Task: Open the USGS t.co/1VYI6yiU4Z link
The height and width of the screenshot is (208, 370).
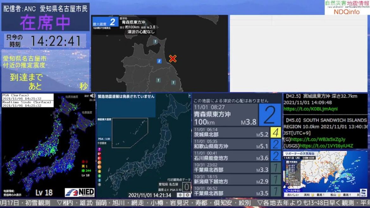Action: [326, 146]
